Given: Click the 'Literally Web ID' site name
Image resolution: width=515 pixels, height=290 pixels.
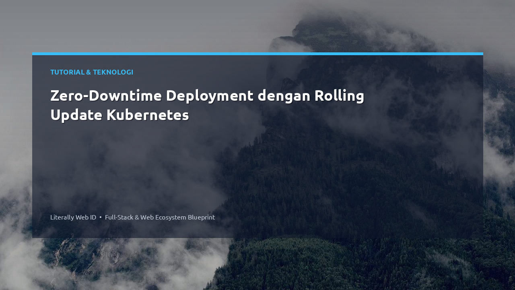Looking at the screenshot, I should coord(73,217).
